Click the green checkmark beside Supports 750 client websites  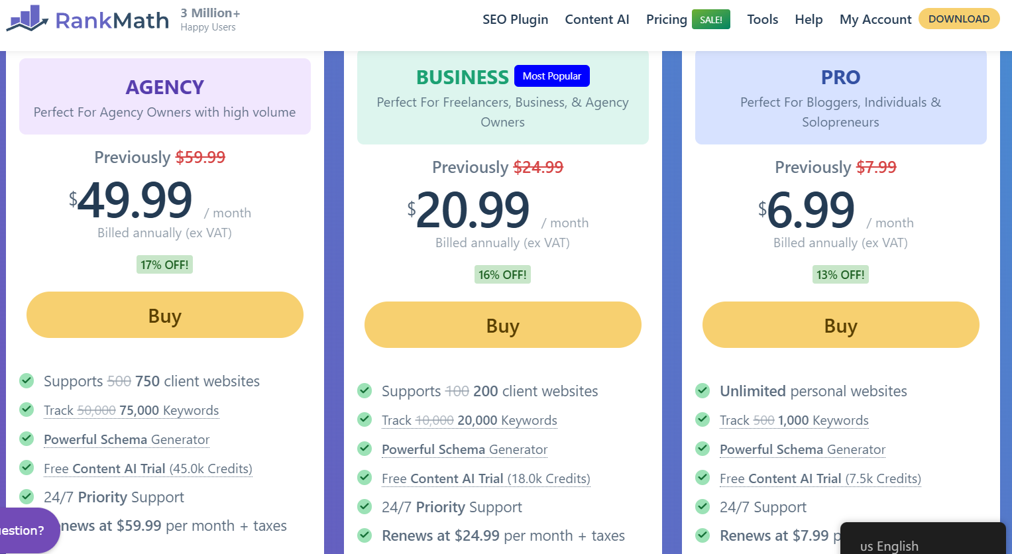pyautogui.click(x=27, y=380)
